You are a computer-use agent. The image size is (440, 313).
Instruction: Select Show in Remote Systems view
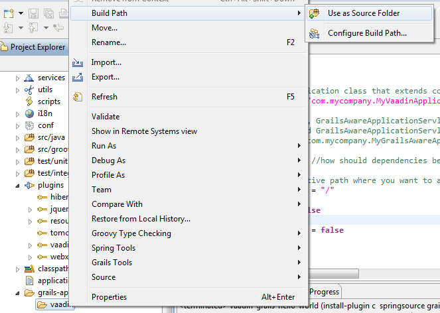(188, 131)
